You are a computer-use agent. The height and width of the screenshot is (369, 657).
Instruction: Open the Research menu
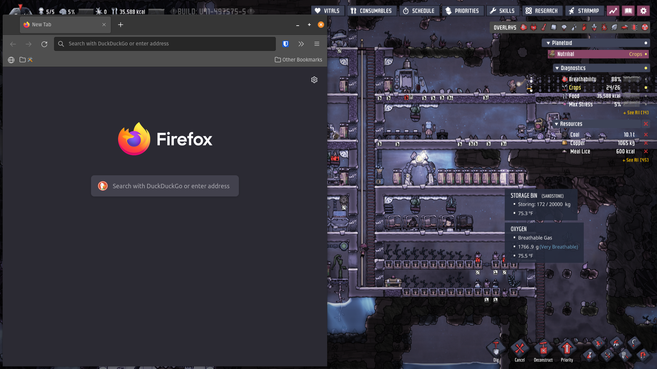point(542,11)
